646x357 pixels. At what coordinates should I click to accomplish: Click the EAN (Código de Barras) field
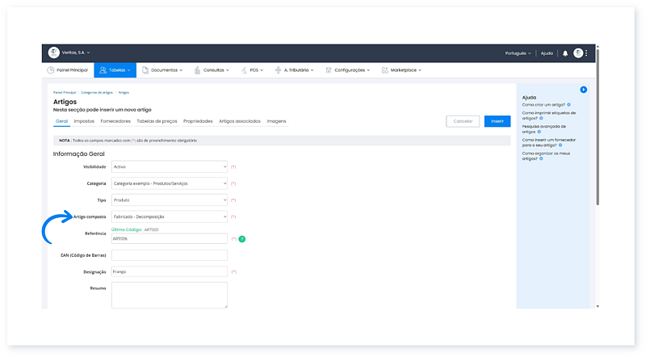pos(170,255)
